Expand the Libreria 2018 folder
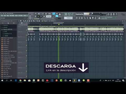Screen dimensions: 126x94 [7, 30]
